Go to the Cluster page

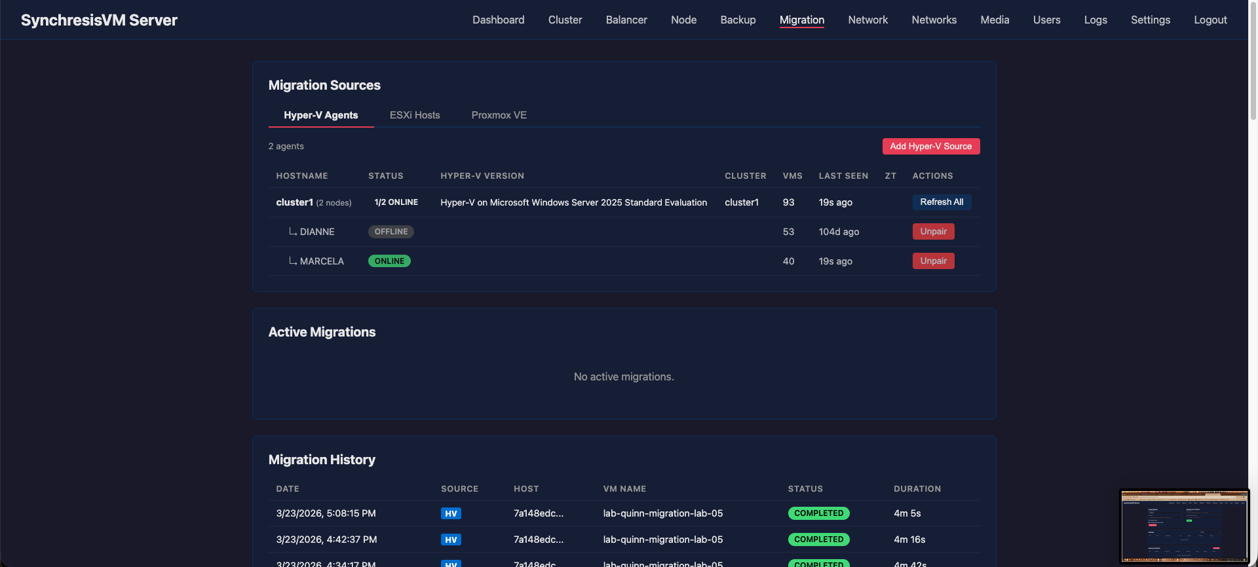pos(565,20)
